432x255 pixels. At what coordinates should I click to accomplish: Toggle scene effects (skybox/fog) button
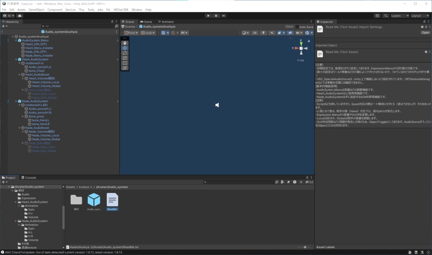279,33
